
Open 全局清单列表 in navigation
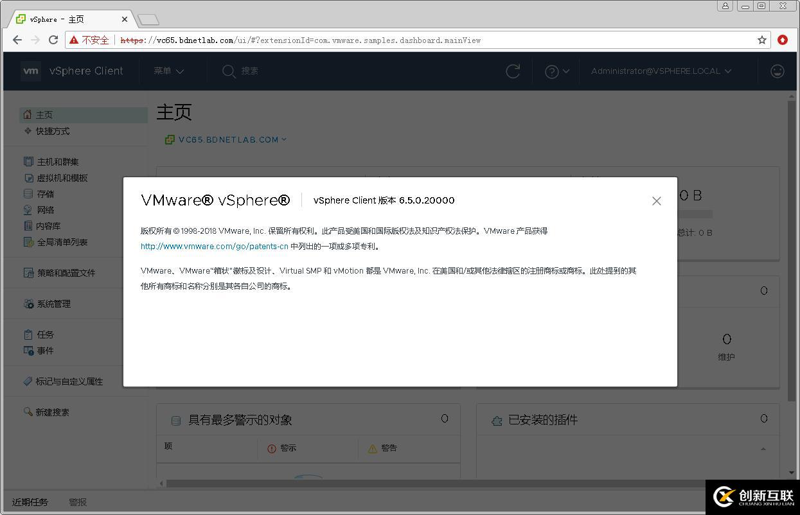(x=62, y=242)
